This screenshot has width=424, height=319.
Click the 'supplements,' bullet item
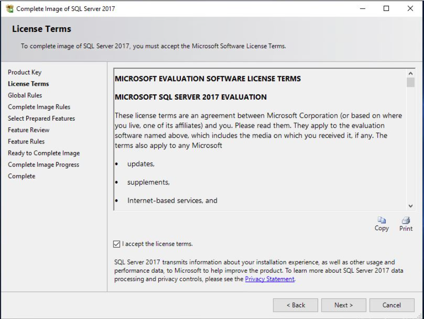148,183
